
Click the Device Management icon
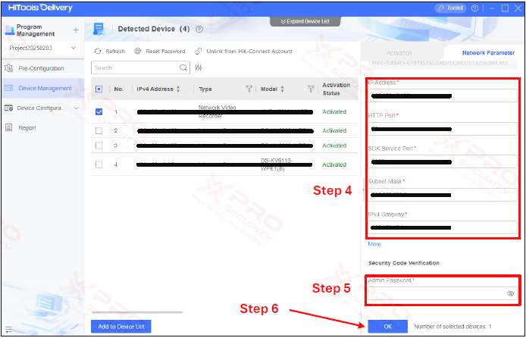click(x=9, y=88)
